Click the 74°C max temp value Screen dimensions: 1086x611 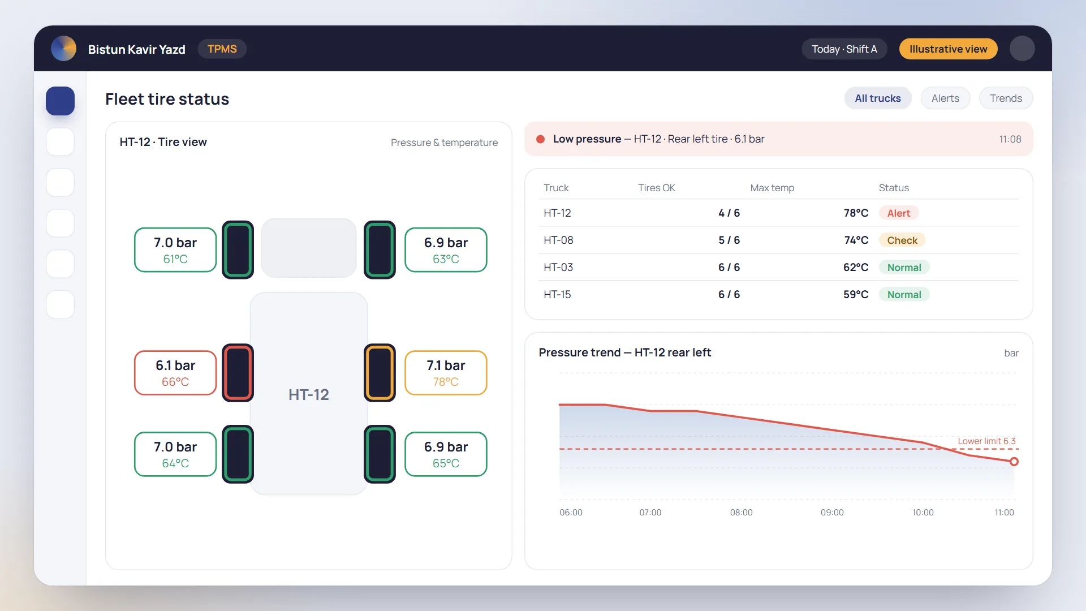(x=856, y=240)
